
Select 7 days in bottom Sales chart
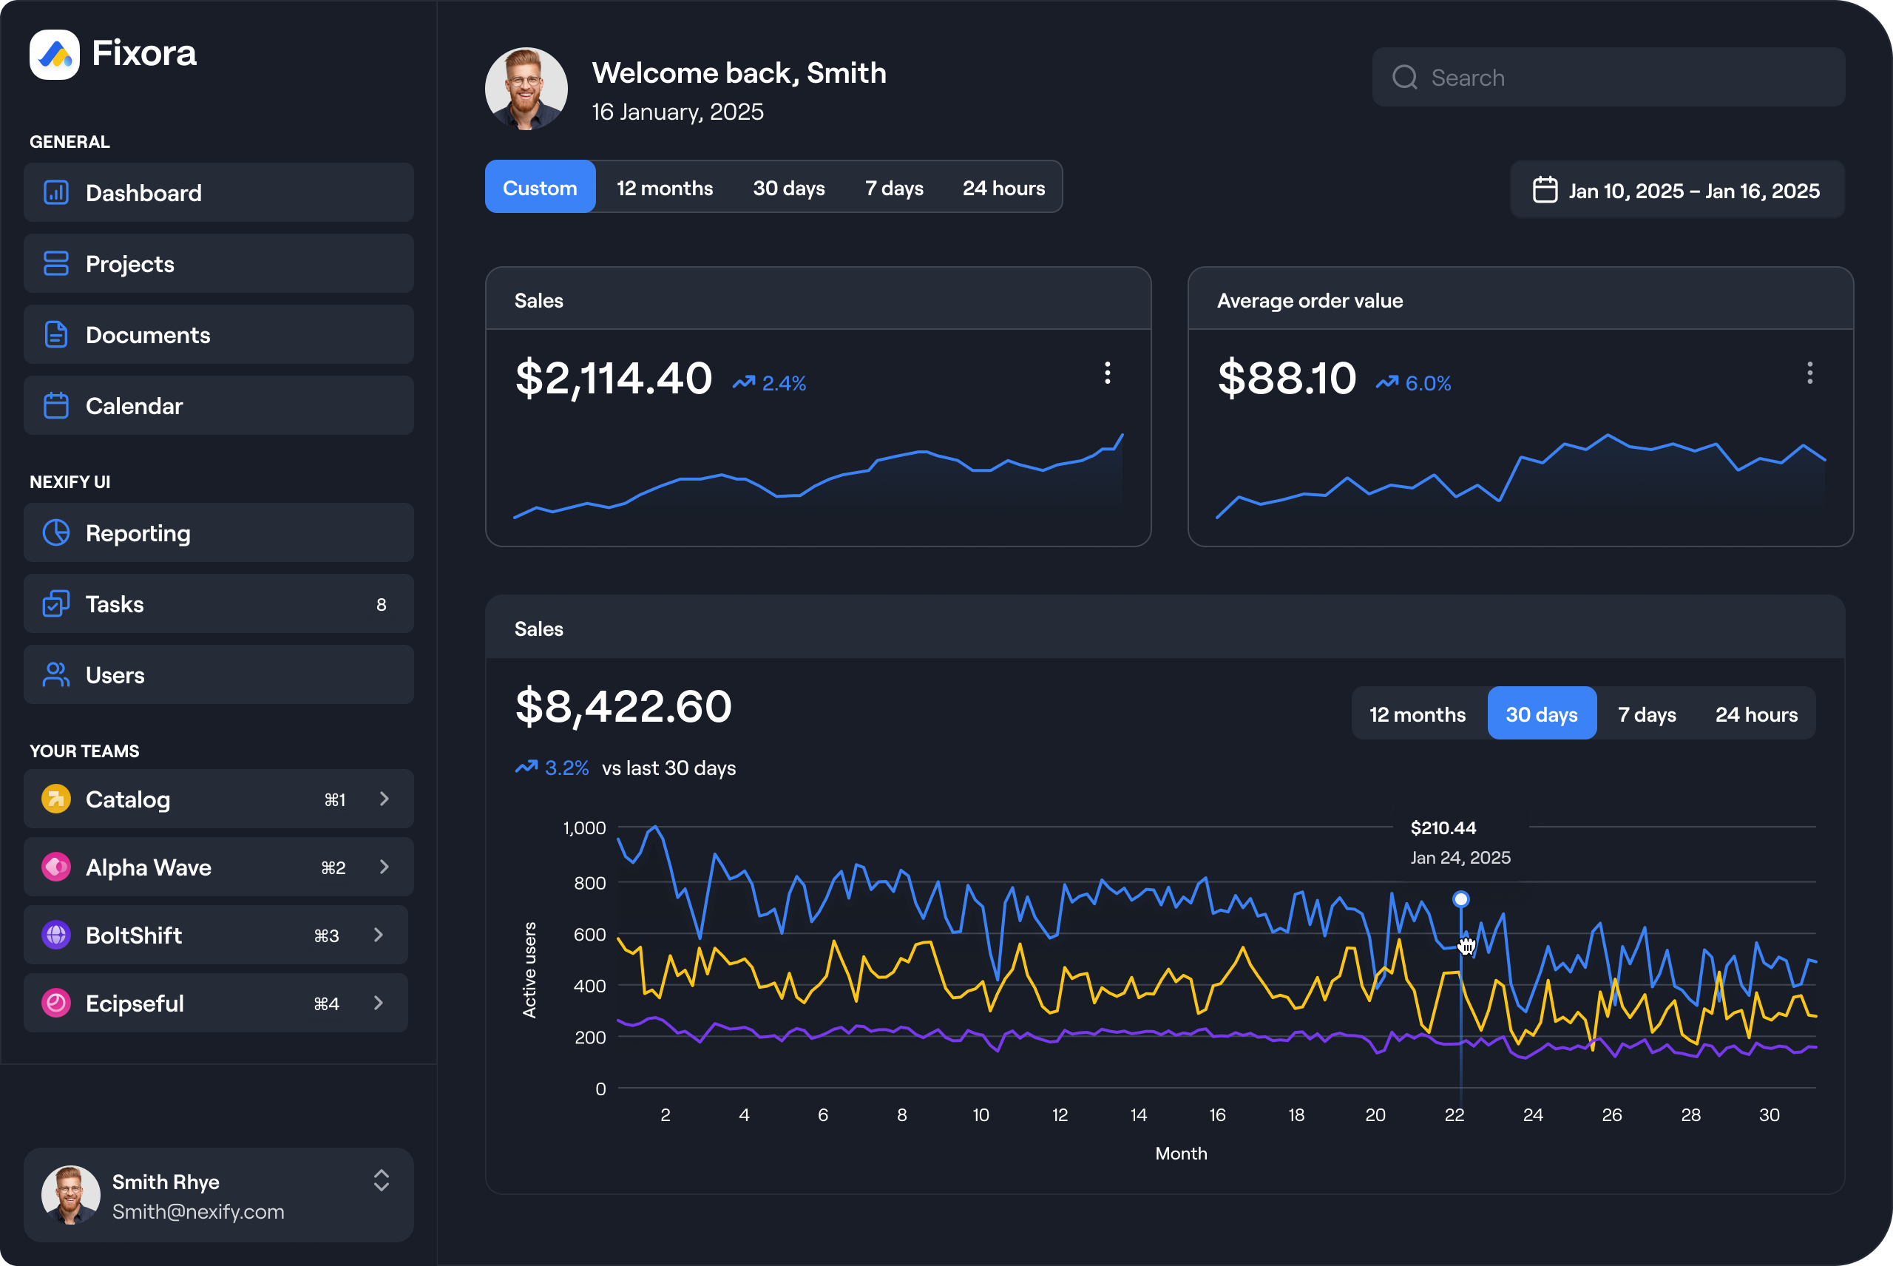[x=1646, y=714]
